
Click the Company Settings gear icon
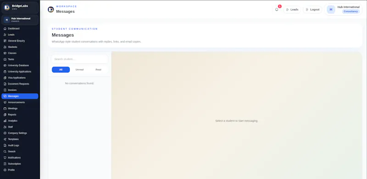[x=5, y=133]
